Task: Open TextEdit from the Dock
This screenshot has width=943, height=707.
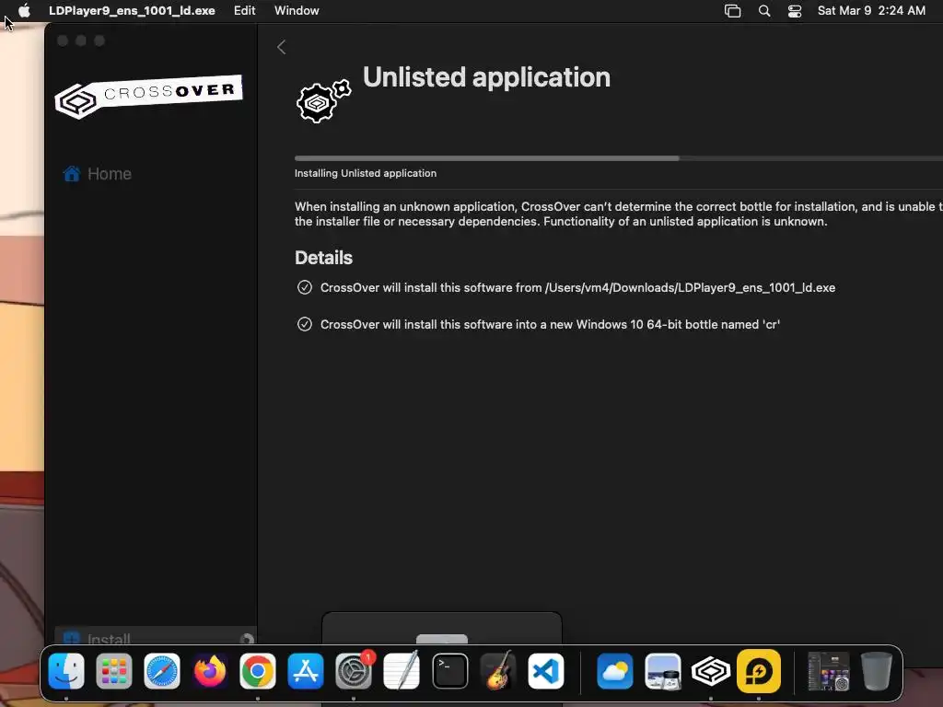Action: 402,671
